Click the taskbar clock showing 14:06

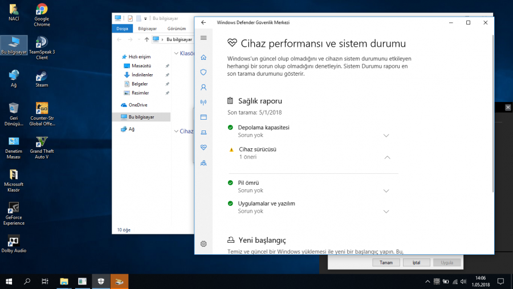point(481,282)
